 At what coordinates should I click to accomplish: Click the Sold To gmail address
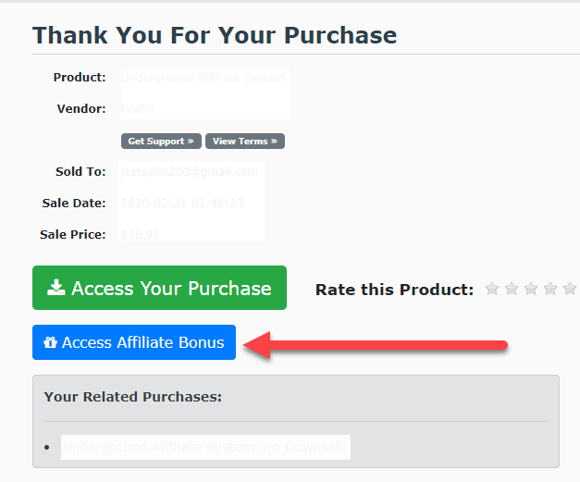(189, 172)
